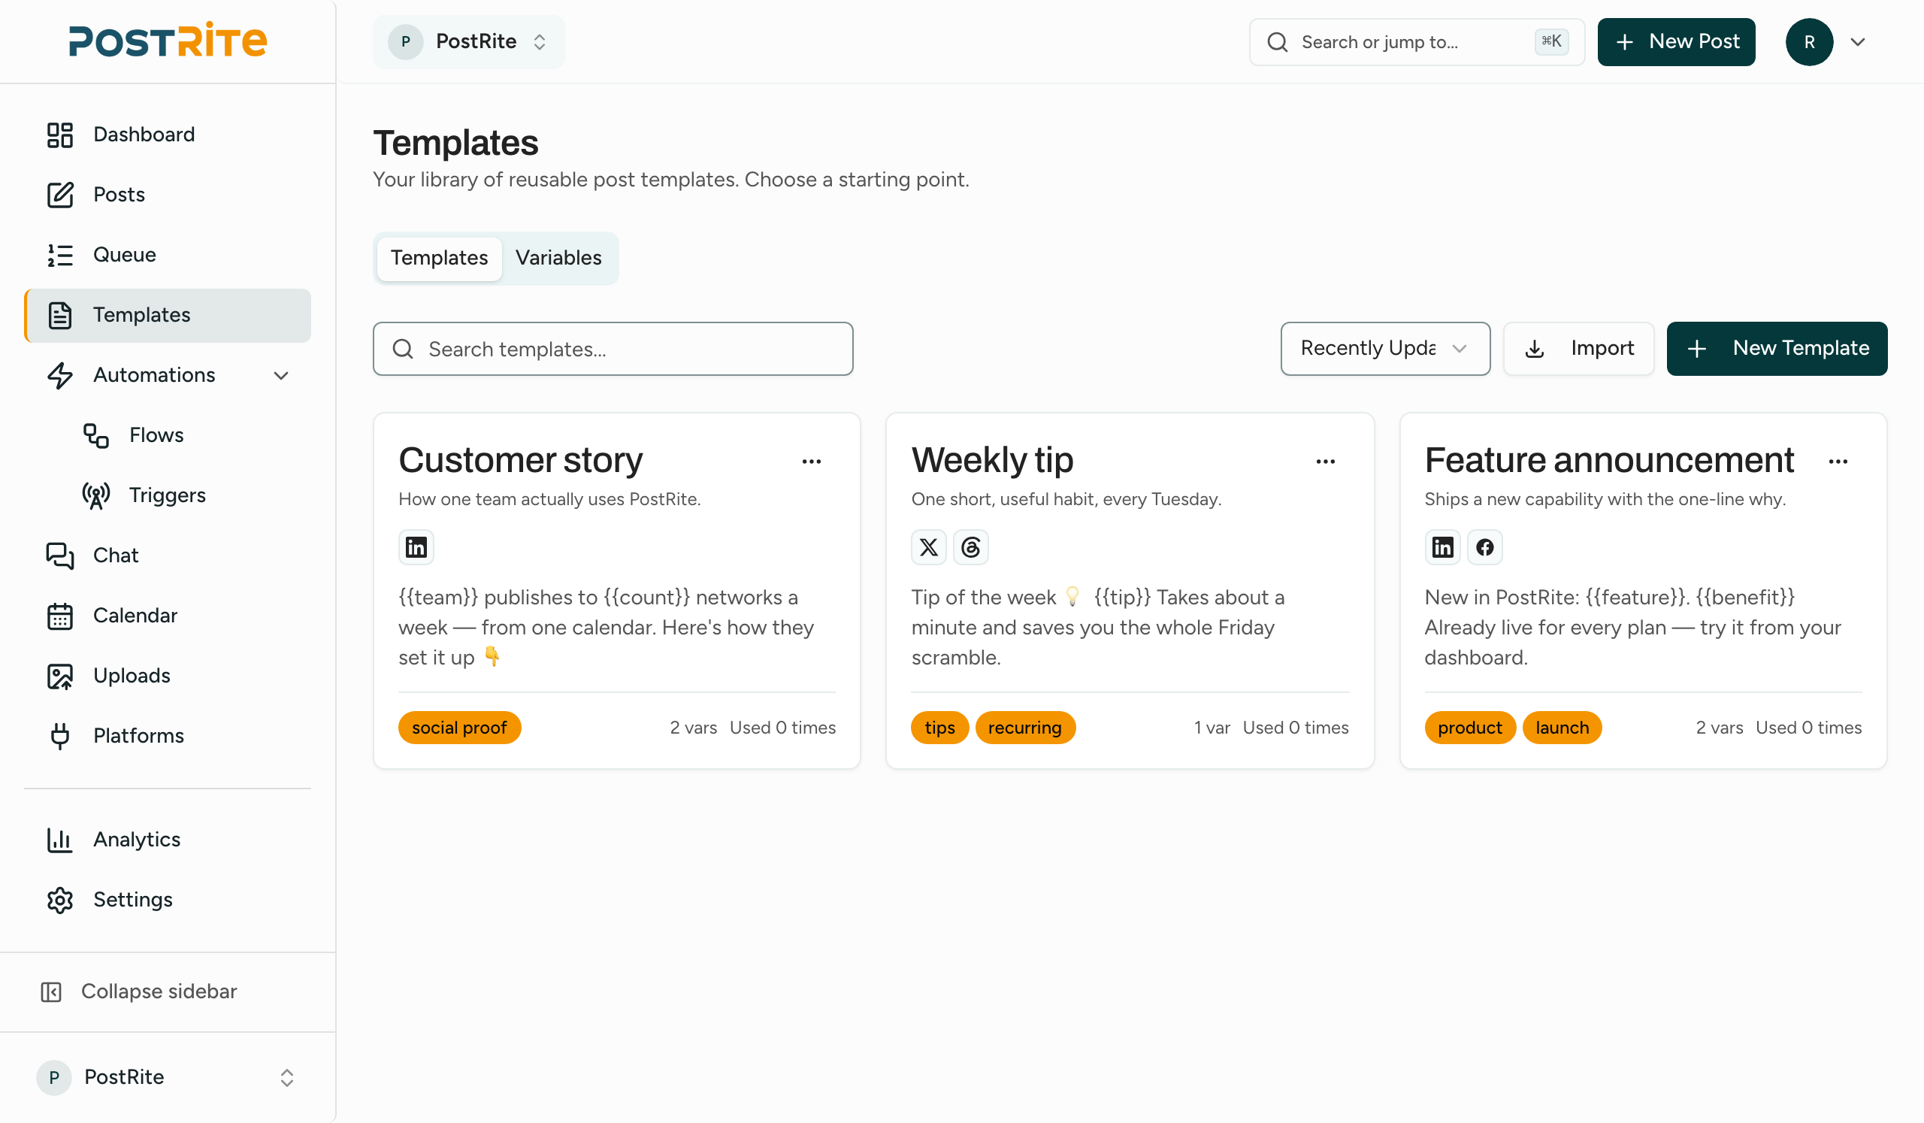
Task: Open Flows under Automations
Action: point(186,436)
